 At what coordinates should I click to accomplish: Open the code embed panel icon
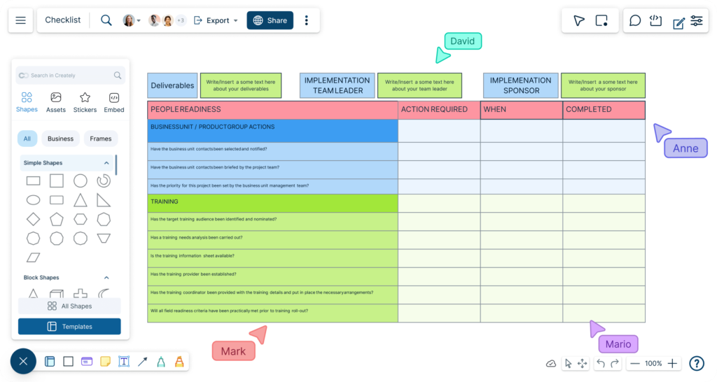pos(655,20)
